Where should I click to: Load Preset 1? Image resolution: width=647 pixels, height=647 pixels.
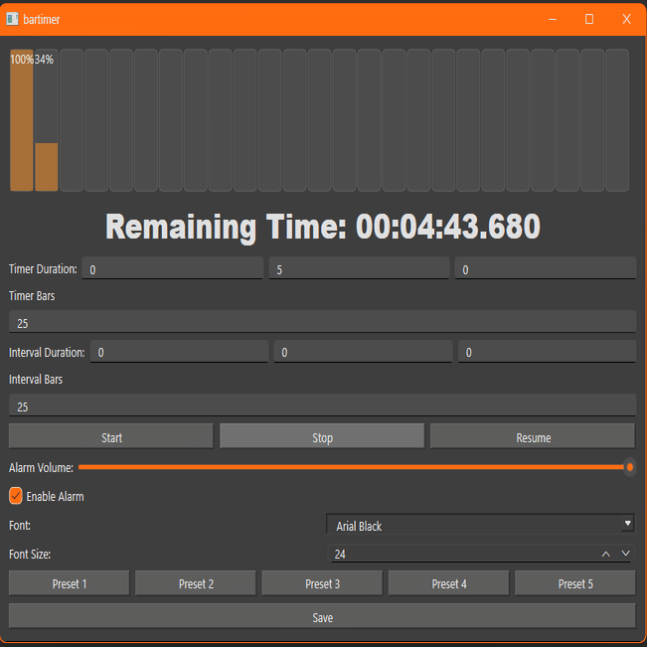point(70,583)
